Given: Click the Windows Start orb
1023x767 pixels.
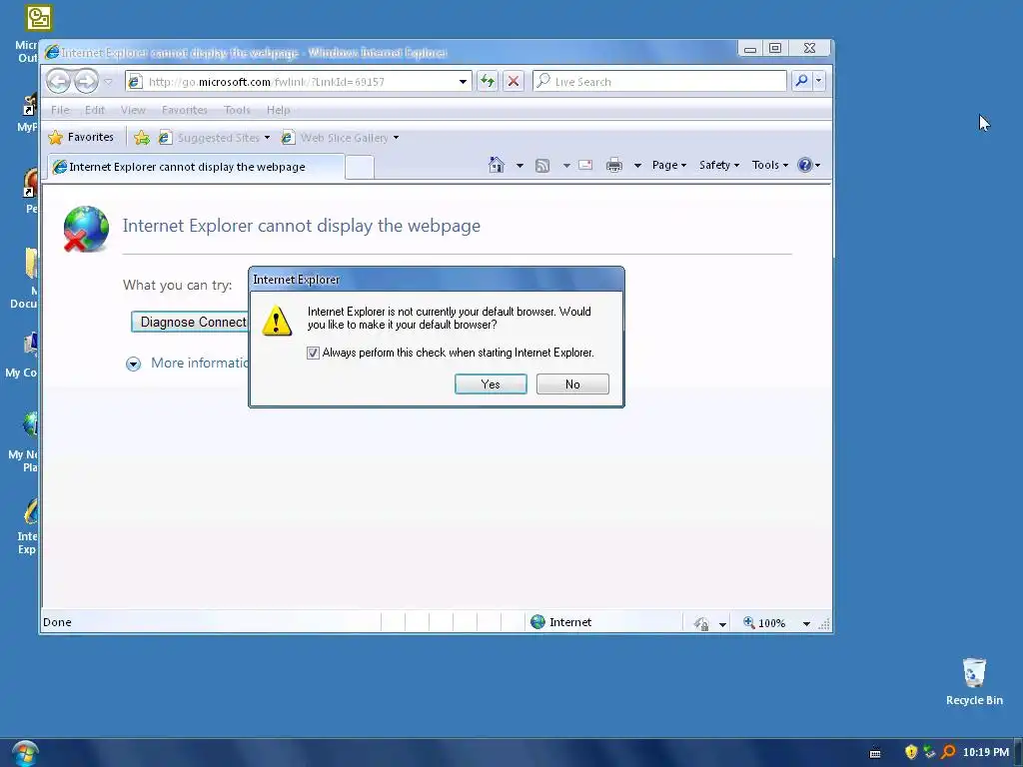Looking at the screenshot, I should 25,754.
